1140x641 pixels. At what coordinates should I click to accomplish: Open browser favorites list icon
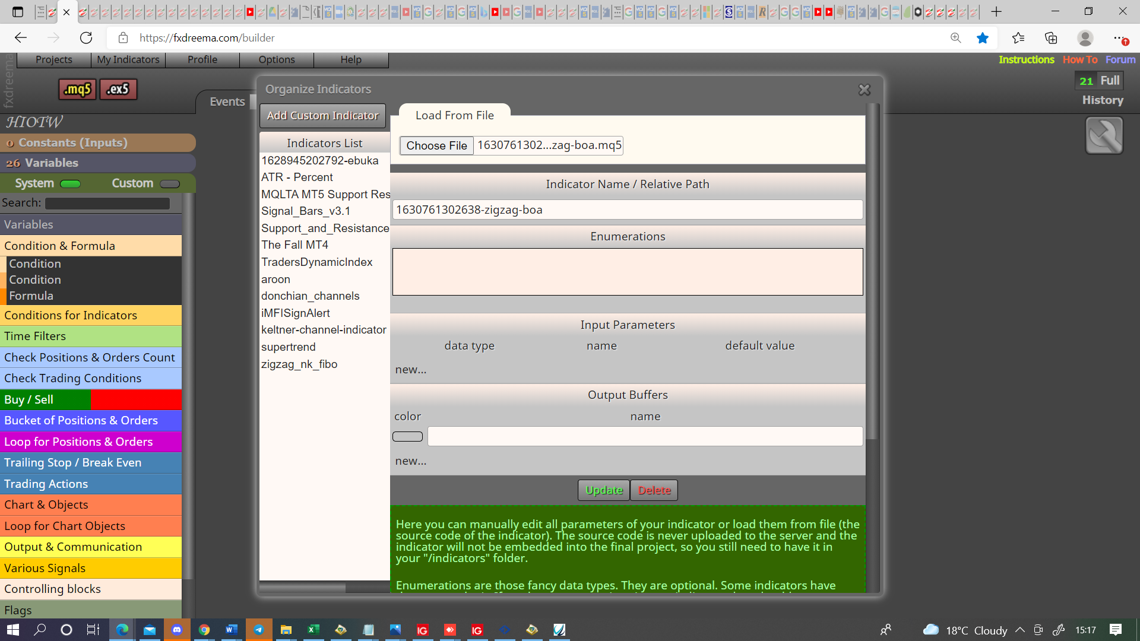click(x=1018, y=38)
